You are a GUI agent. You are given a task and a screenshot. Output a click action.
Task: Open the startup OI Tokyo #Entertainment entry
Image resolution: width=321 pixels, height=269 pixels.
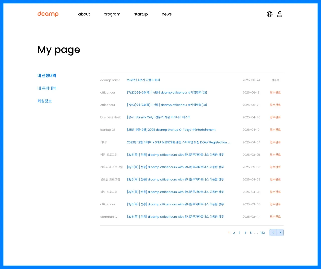coord(171,130)
